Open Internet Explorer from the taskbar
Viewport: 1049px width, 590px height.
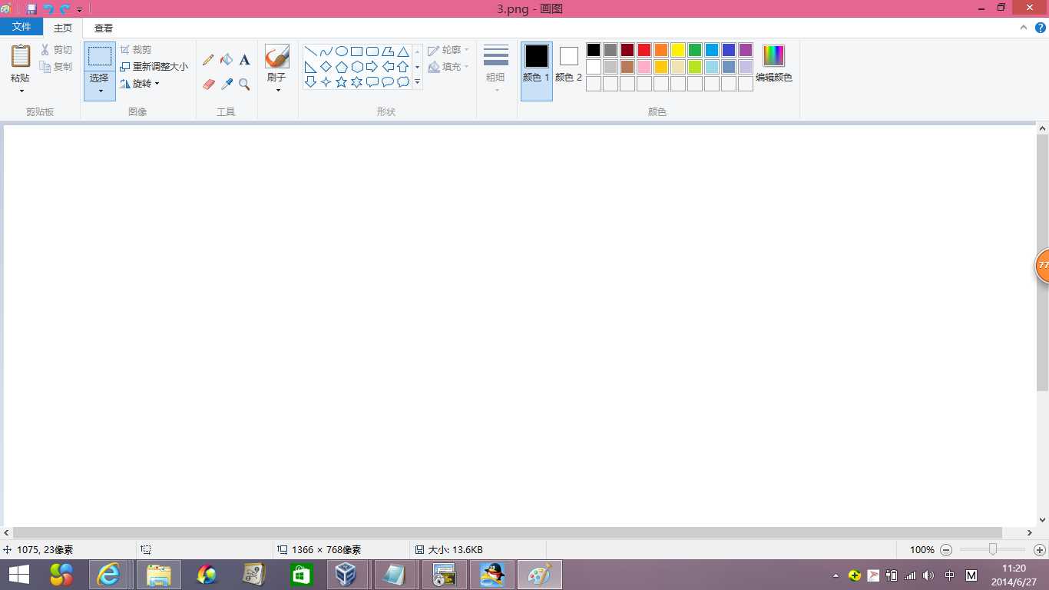[108, 574]
